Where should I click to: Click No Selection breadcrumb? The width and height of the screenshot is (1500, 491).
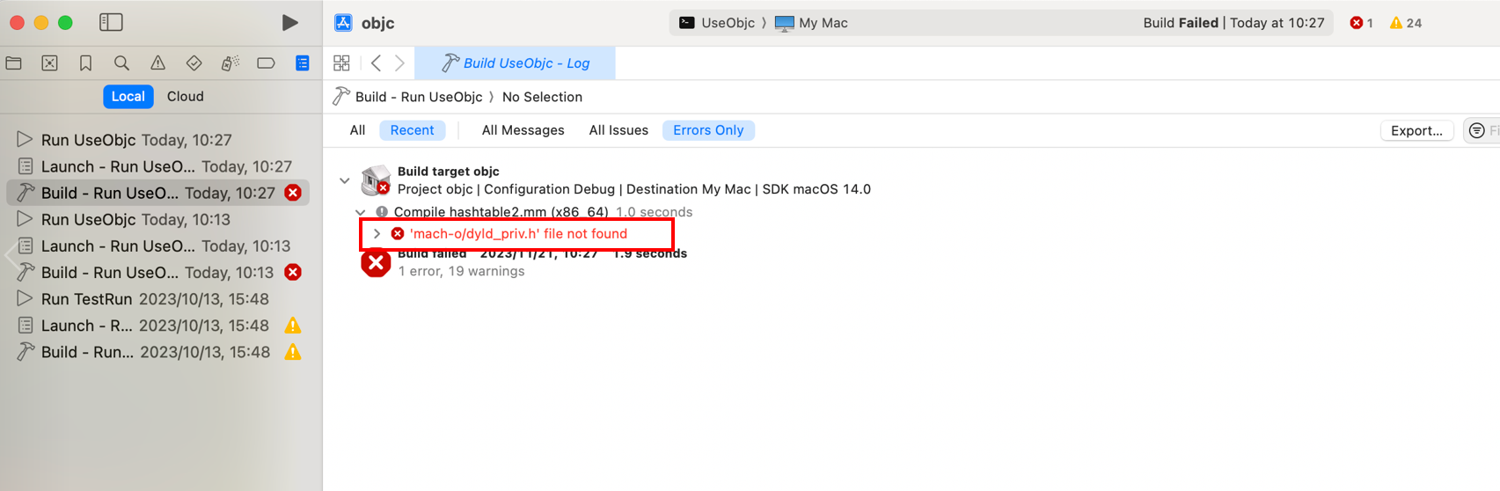tap(542, 97)
